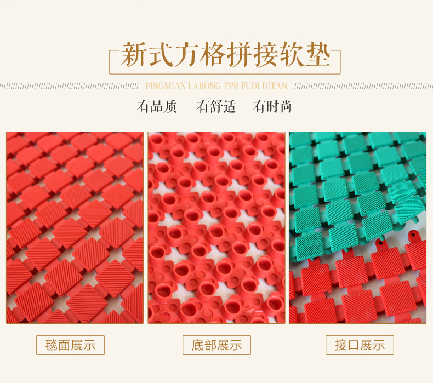This screenshot has width=433, height=383.
Task: Click the 接口展示 label box
Action: (360, 345)
